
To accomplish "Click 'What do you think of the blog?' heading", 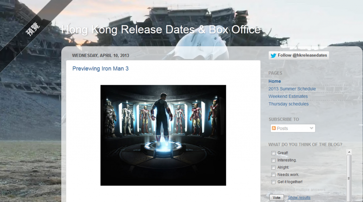I will point(305,144).
